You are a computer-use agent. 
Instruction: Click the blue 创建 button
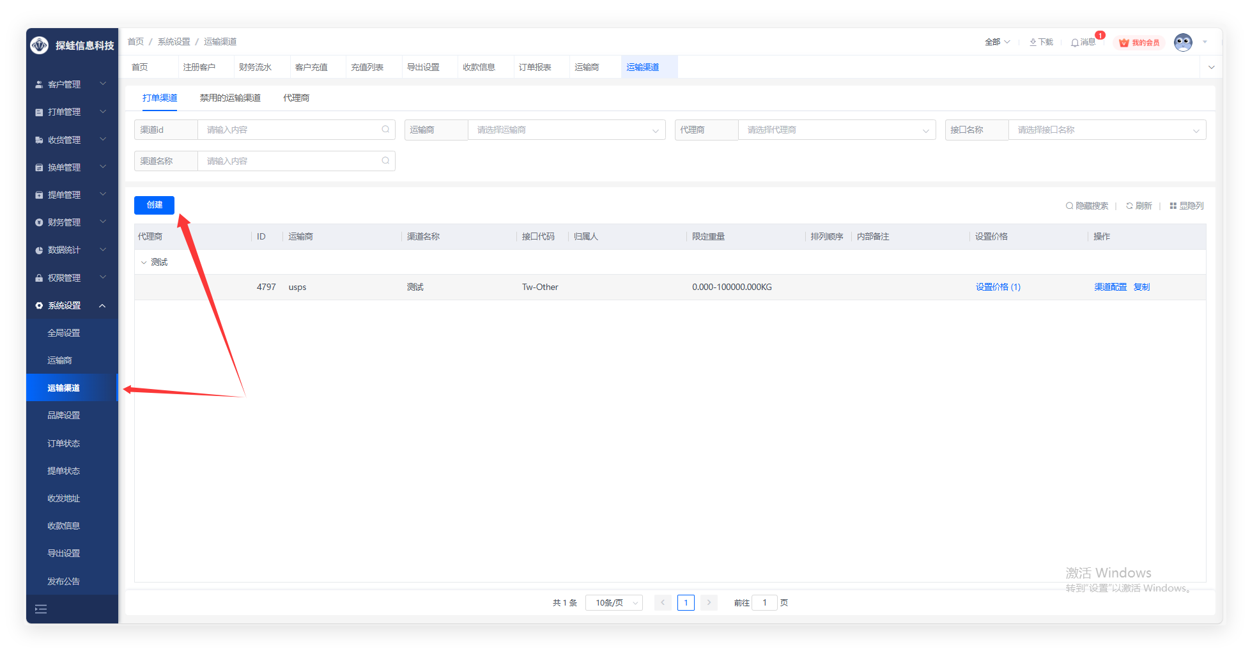[x=154, y=205]
